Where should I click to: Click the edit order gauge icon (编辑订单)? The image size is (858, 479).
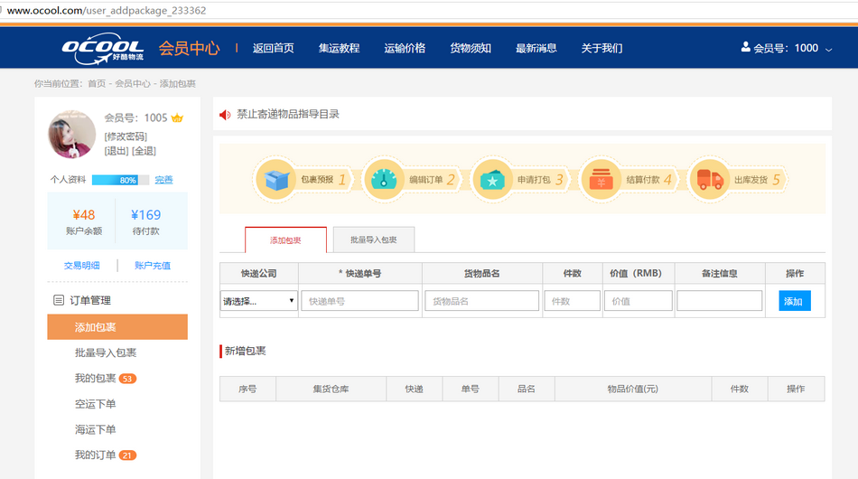pos(383,180)
